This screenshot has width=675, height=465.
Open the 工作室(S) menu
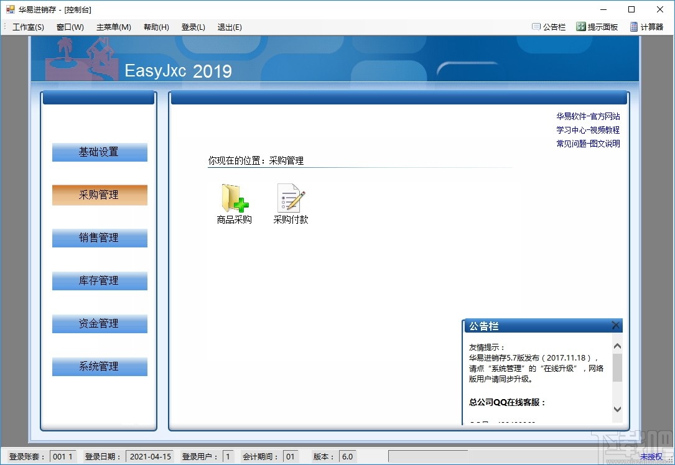[27, 27]
